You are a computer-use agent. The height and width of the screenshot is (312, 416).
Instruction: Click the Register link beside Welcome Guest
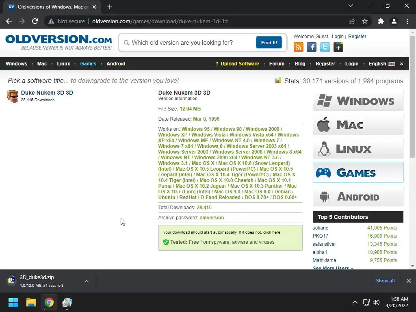357,36
